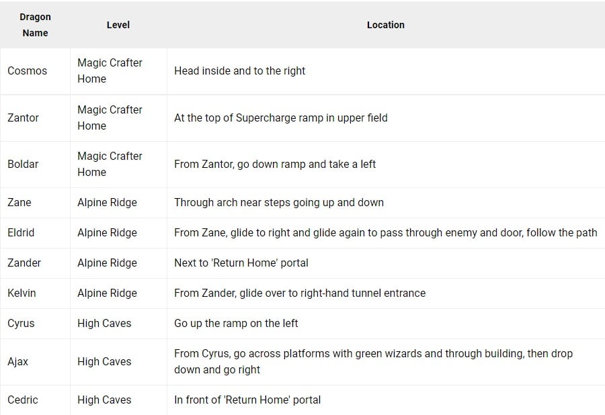Image resolution: width=605 pixels, height=415 pixels.
Task: Click the Eldrid name cell
Action: [x=21, y=232]
